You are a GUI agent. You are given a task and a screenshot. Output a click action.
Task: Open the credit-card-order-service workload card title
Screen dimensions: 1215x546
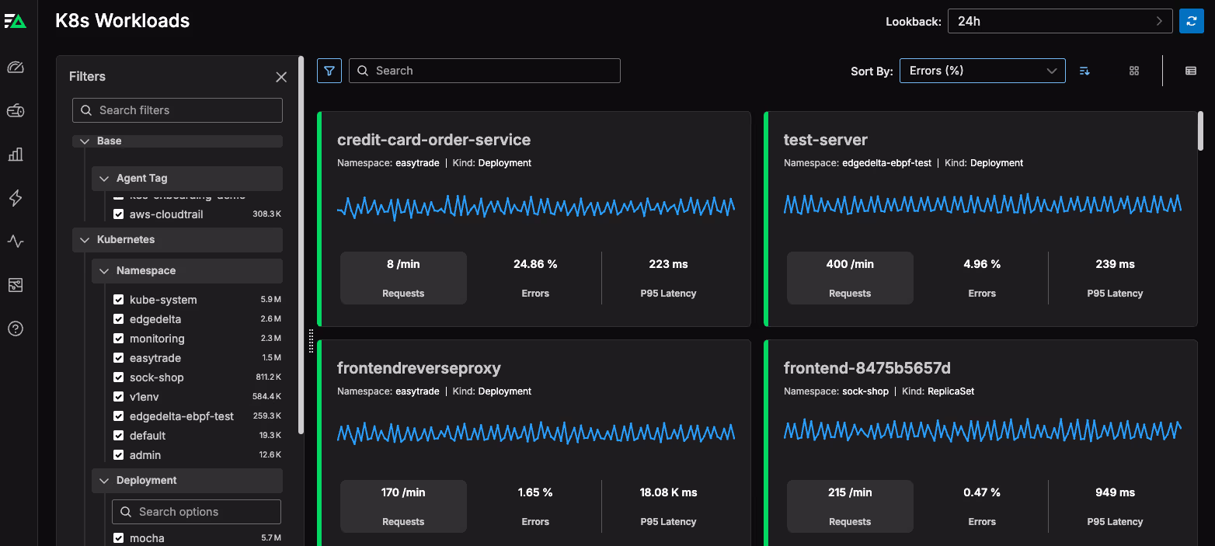(433, 140)
